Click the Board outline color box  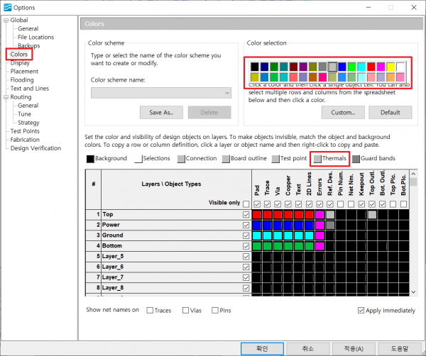tap(225, 159)
